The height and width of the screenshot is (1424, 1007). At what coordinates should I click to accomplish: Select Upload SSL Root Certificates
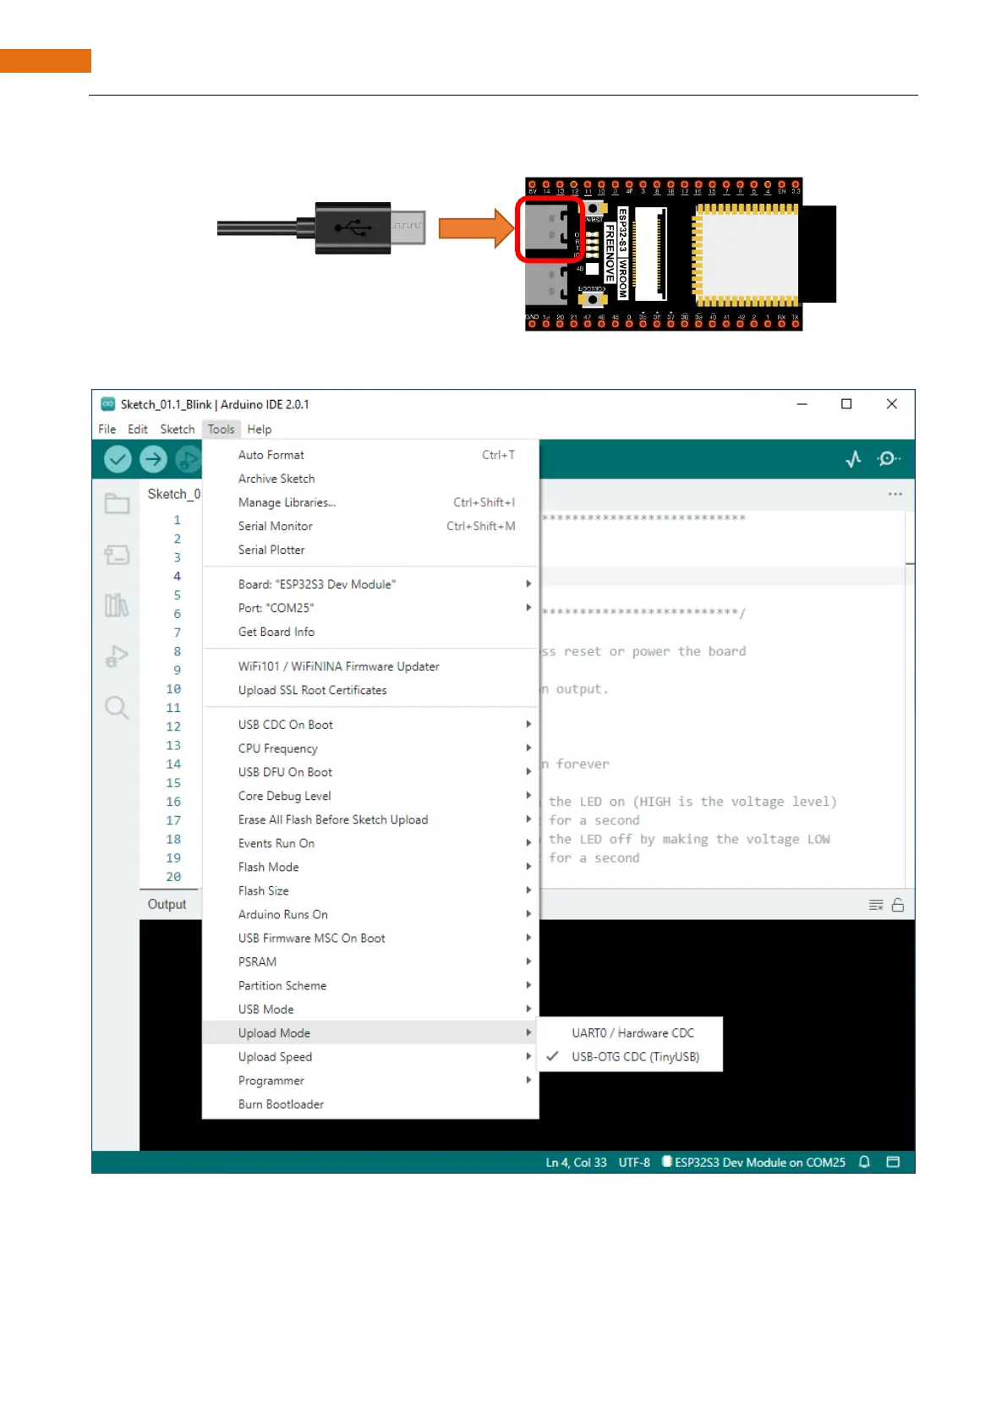pos(370,690)
